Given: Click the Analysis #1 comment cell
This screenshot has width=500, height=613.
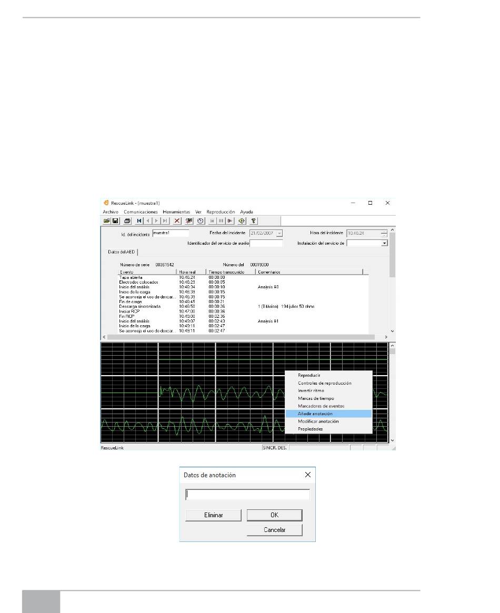Looking at the screenshot, I should point(268,321).
